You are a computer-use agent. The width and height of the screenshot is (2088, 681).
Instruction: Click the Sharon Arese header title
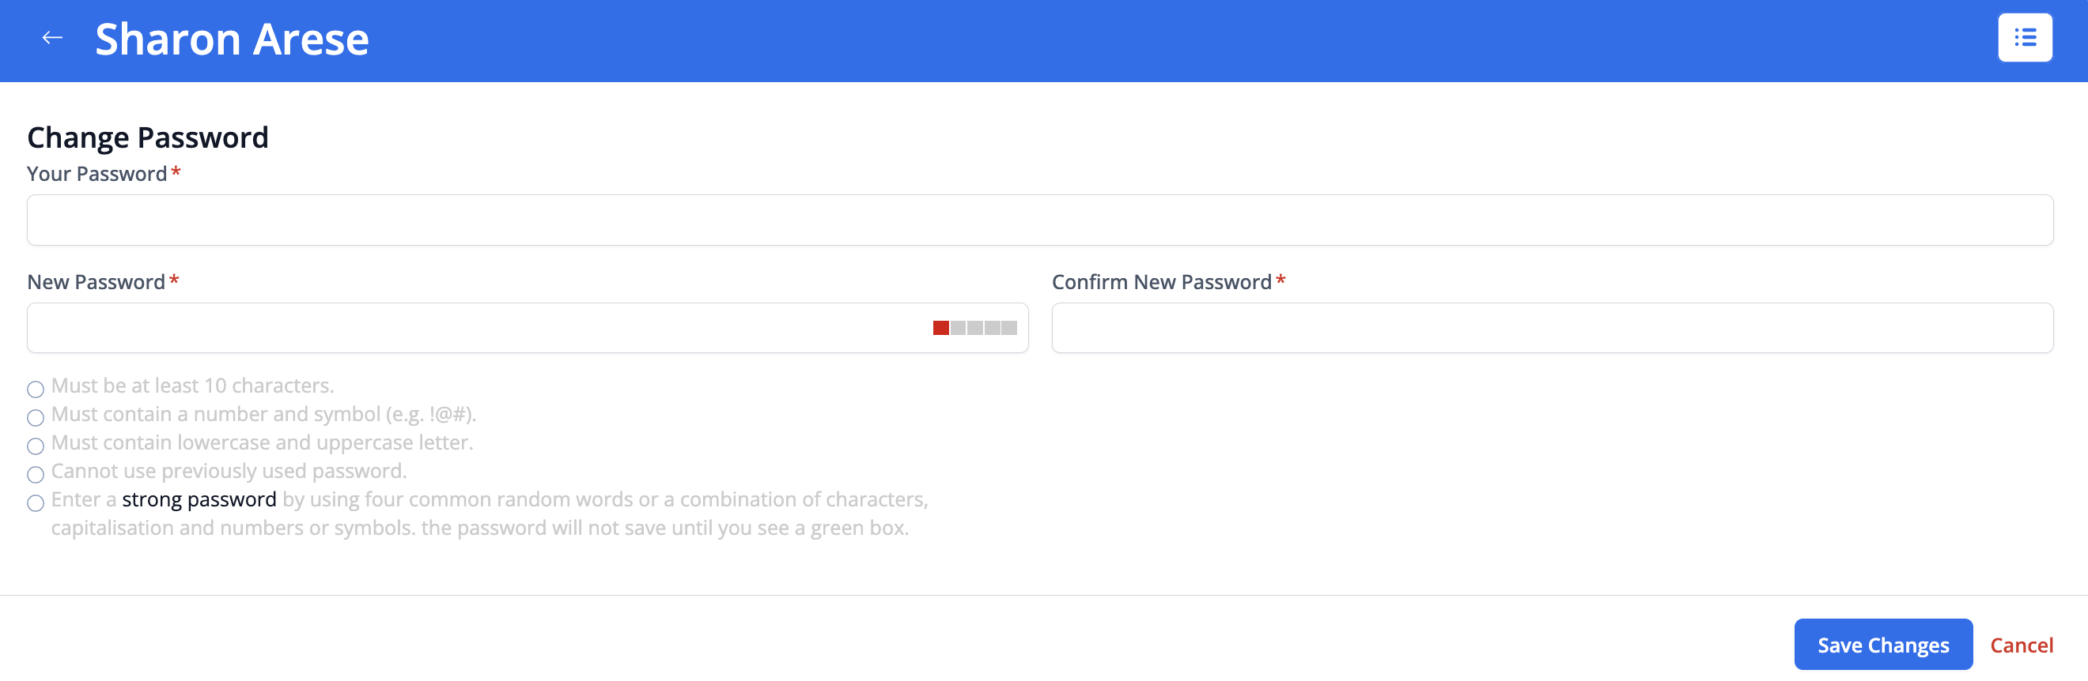pos(232,39)
